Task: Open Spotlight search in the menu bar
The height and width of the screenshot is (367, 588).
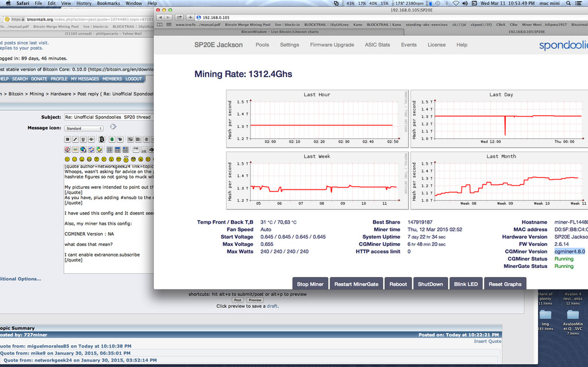Action: (568, 3)
